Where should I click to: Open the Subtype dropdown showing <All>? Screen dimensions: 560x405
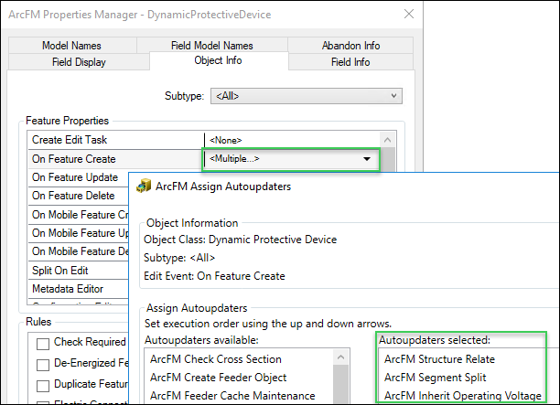(307, 96)
